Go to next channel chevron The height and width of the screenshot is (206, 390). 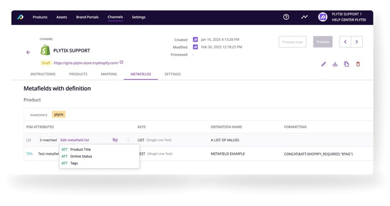pyautogui.click(x=357, y=42)
